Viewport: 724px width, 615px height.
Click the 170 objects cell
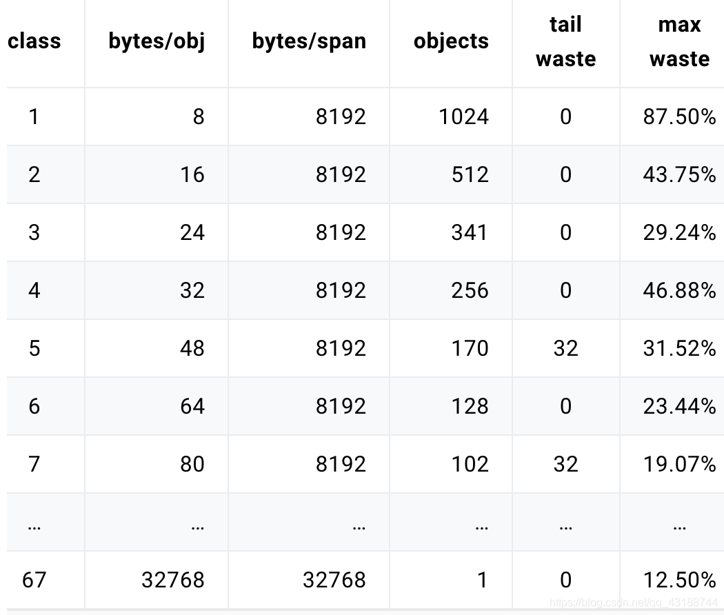coord(470,348)
